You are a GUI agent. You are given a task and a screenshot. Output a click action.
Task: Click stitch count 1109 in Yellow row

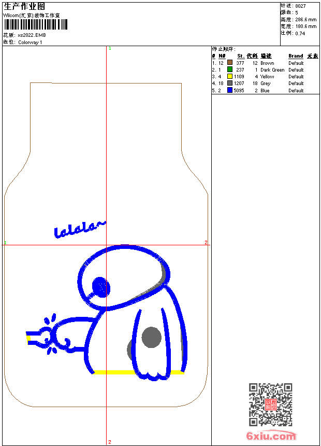click(239, 77)
